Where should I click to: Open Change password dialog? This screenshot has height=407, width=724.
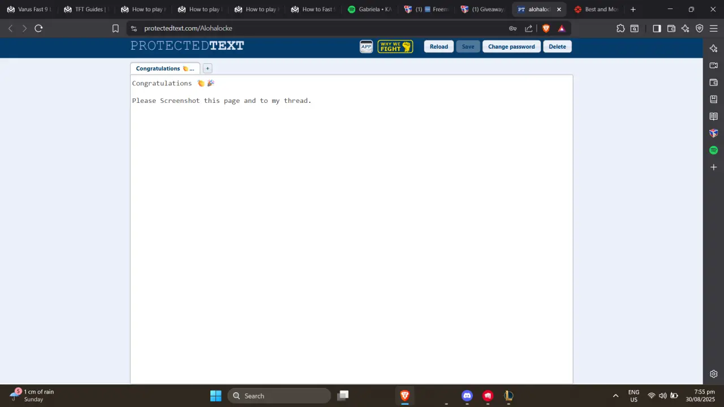coord(511,46)
